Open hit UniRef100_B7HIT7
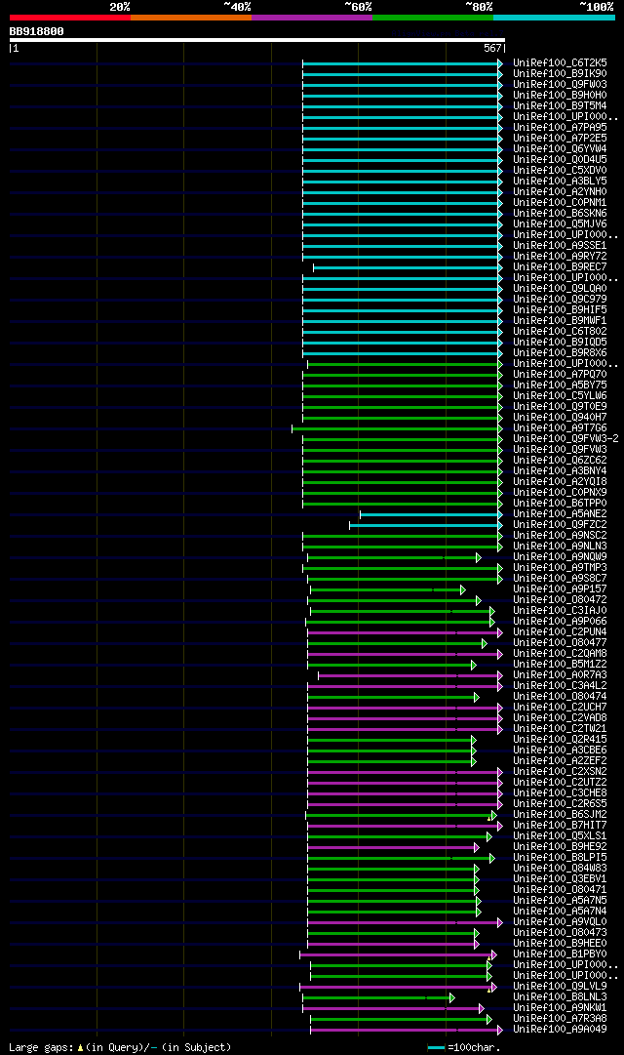Screen dimensions: 624x1055 [560, 827]
